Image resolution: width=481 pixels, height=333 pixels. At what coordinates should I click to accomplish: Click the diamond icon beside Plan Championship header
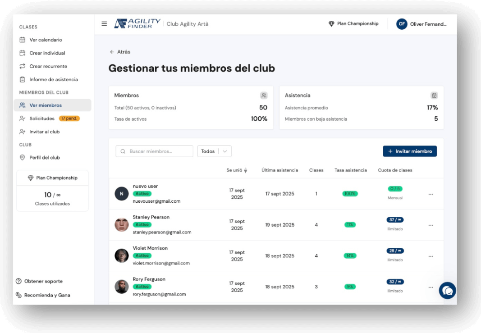331,23
